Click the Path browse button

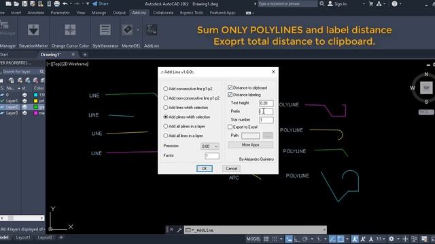[x=268, y=136]
